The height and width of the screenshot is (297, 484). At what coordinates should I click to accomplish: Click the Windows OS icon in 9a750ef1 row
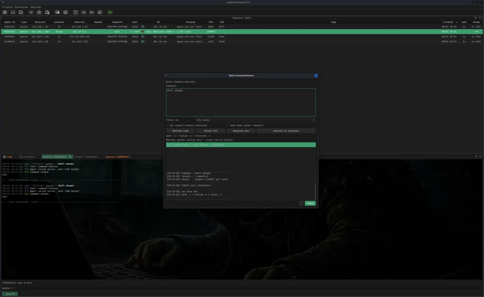(143, 42)
